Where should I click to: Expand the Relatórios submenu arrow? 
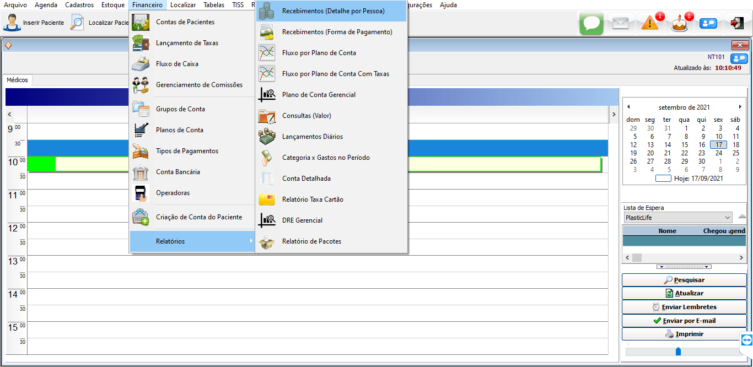[x=251, y=241]
